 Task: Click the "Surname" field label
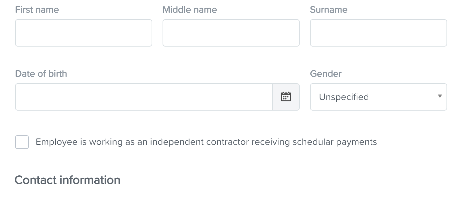coord(329,10)
